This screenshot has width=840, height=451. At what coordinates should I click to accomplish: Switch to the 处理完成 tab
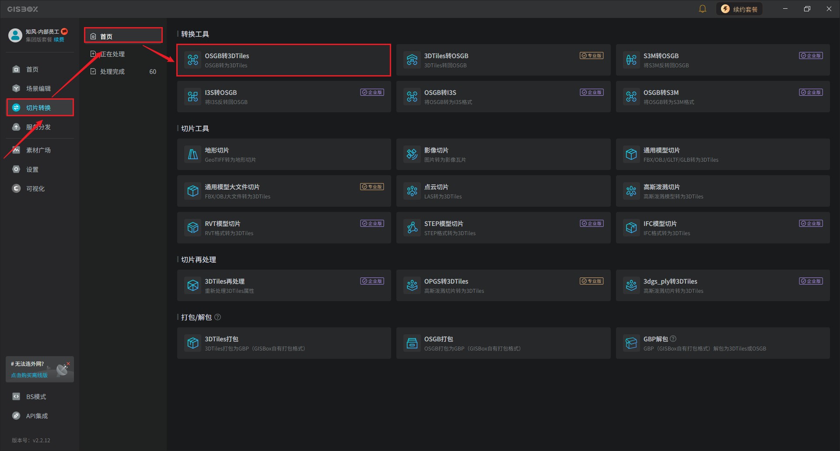(123, 72)
